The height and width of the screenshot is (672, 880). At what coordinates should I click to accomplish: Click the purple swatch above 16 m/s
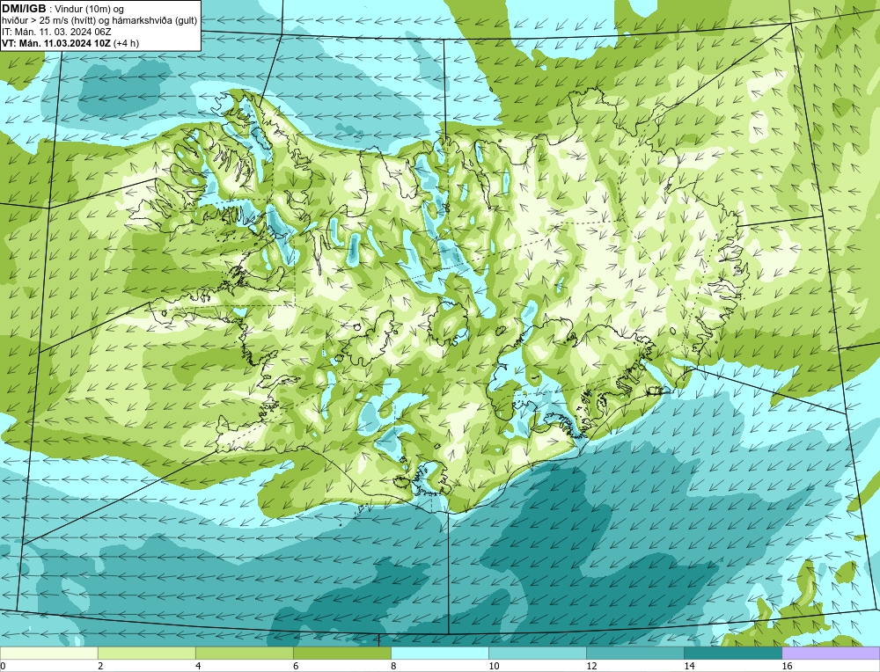[x=831, y=653]
